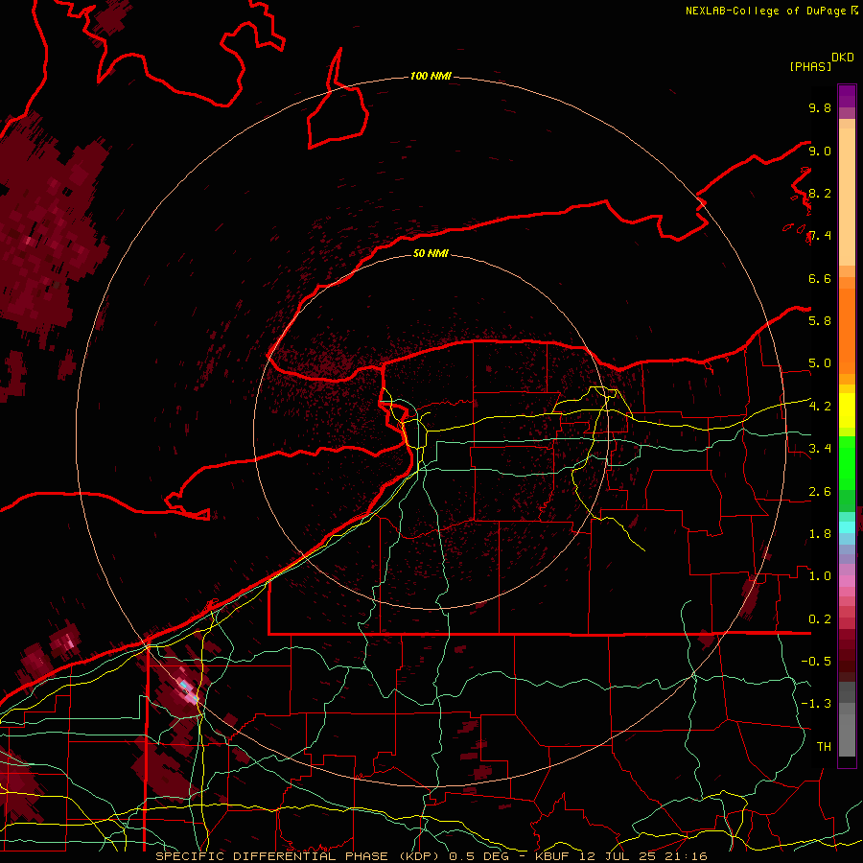The height and width of the screenshot is (863, 863).
Task: Click the DKD legend unit label
Action: click(x=843, y=58)
